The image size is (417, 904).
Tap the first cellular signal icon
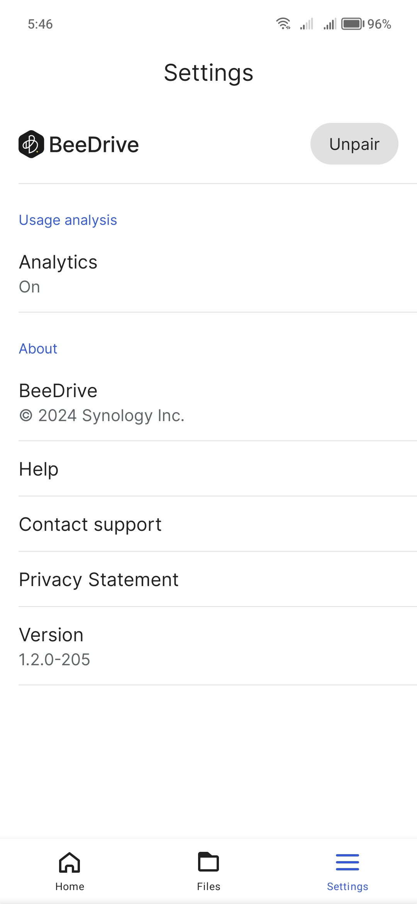tap(307, 24)
